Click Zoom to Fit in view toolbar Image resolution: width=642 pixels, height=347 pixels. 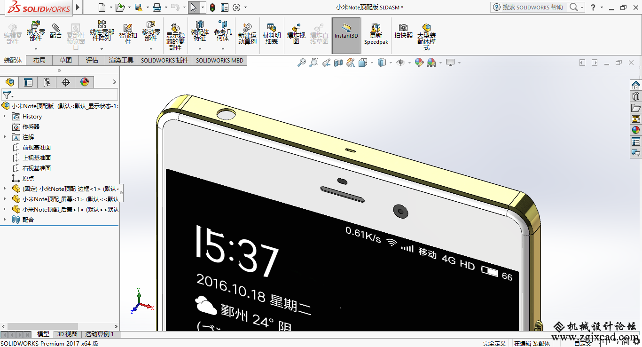click(x=302, y=63)
